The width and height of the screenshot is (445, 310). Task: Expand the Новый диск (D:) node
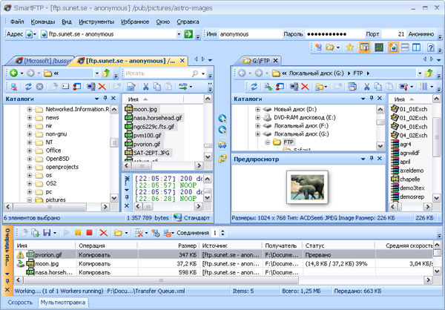[x=257, y=109]
